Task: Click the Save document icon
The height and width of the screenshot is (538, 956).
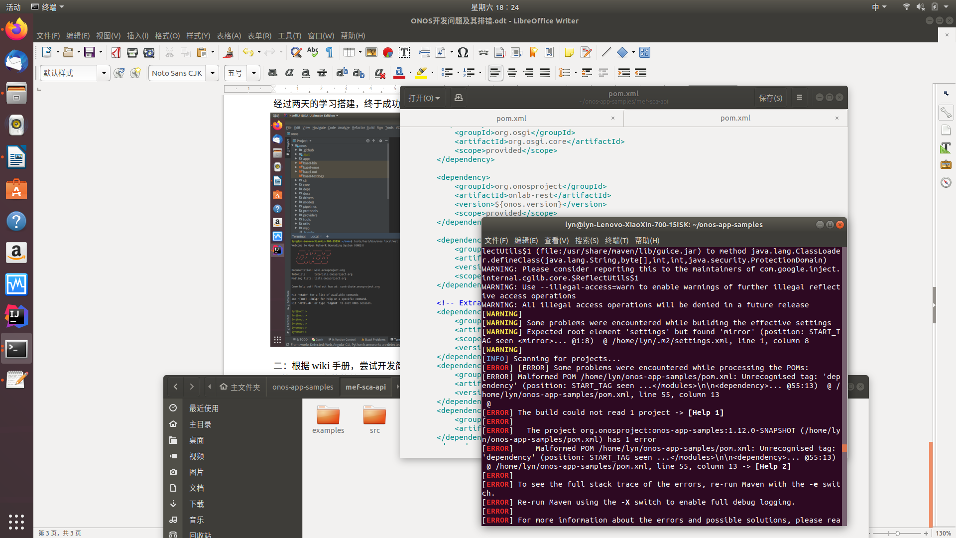Action: (89, 52)
